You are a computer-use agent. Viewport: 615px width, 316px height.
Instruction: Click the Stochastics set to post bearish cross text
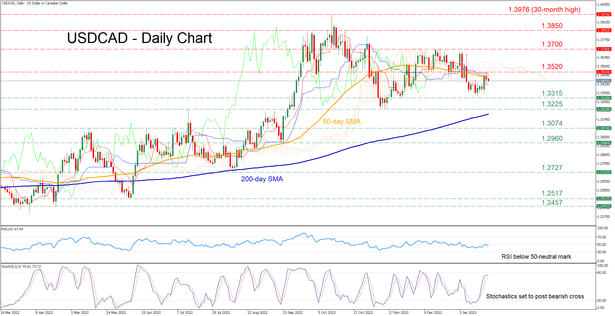click(535, 296)
